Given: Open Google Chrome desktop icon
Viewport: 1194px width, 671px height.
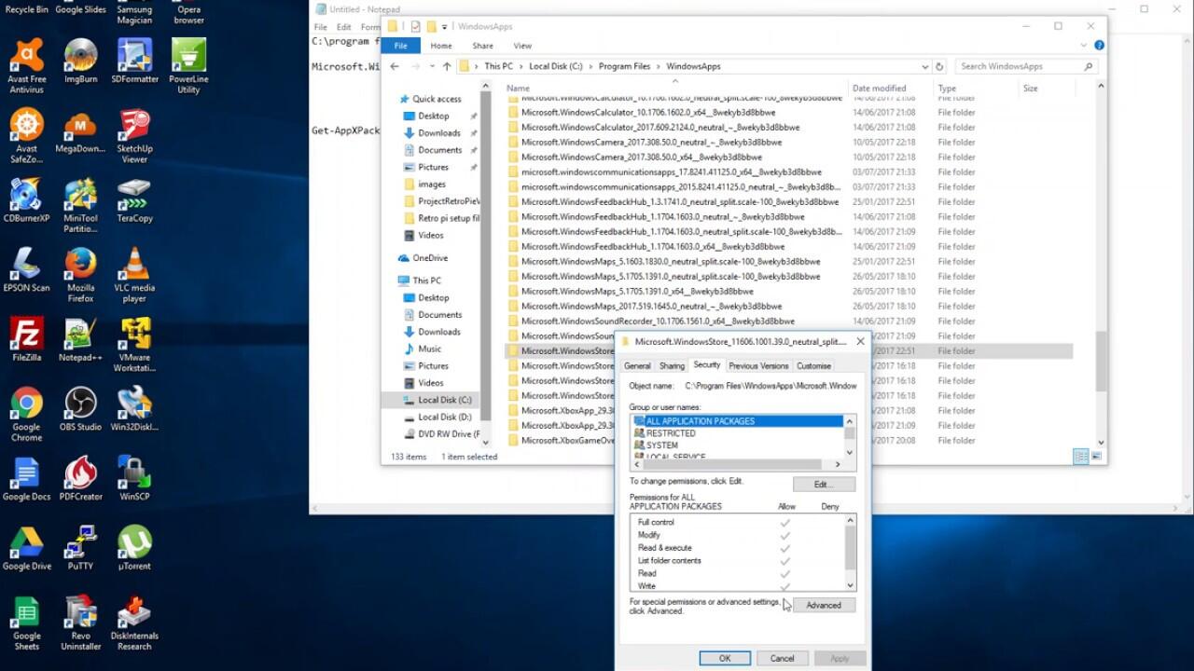Looking at the screenshot, I should point(26,414).
